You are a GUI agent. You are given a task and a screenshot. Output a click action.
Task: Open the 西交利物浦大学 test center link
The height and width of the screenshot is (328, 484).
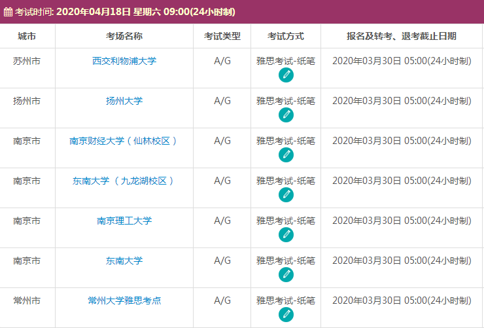tap(124, 61)
